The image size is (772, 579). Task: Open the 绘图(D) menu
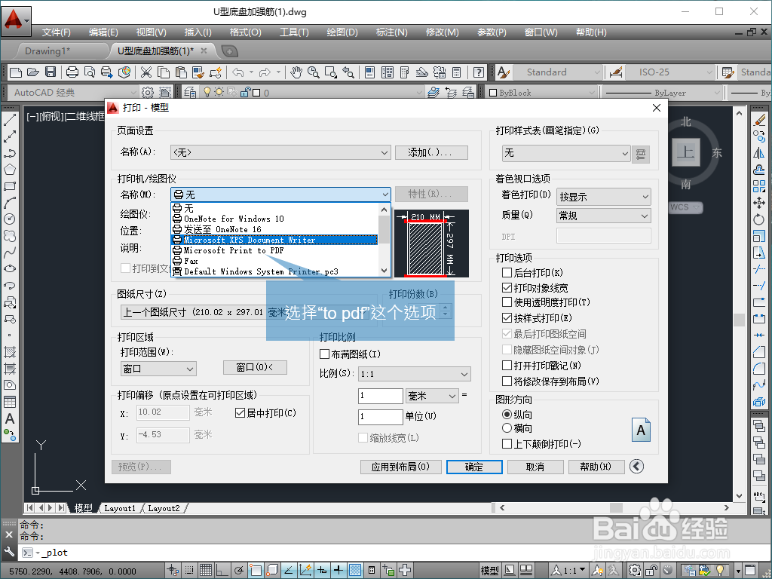[342, 32]
